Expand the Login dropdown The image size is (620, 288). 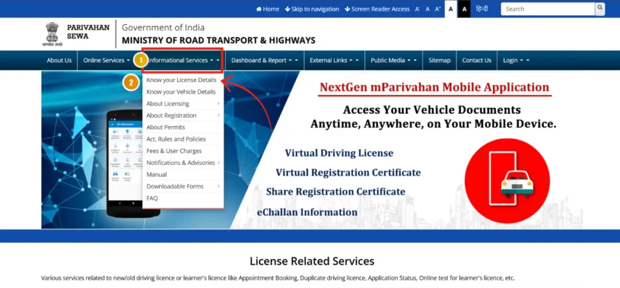pyautogui.click(x=516, y=60)
